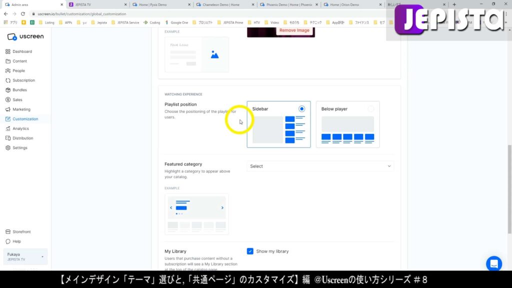This screenshot has height=288, width=512.
Task: Open Subscription in the sidebar
Action: 20,80
